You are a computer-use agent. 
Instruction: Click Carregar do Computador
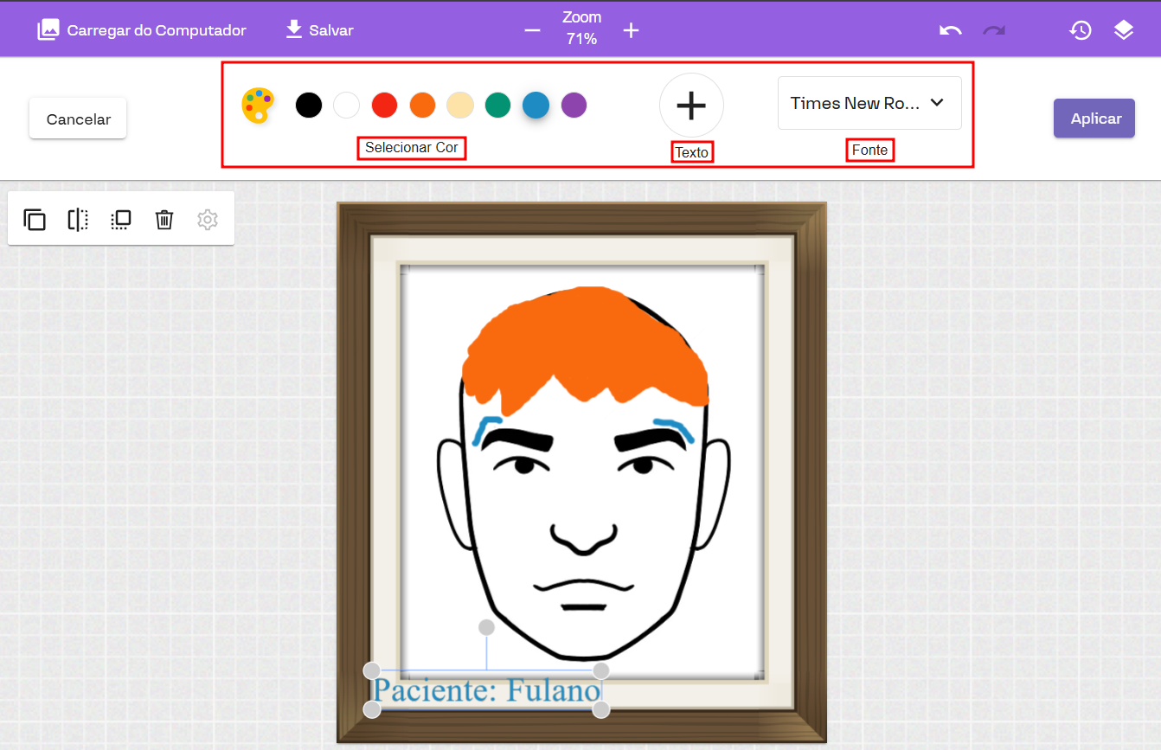pos(142,30)
